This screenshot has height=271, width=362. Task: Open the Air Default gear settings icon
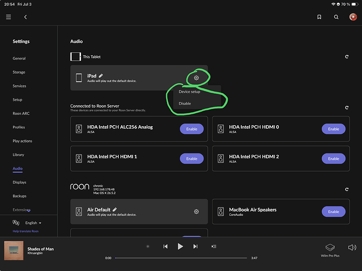[196, 211]
